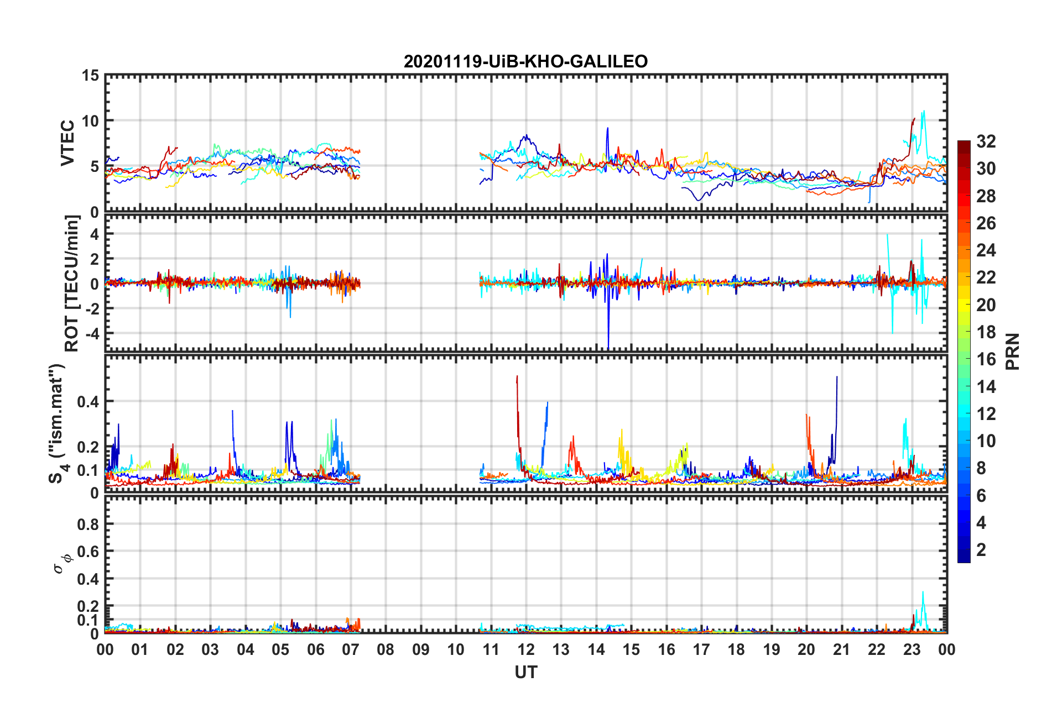Click colorbar tick label "2"
This screenshot has width=1052, height=703.
pos(981,549)
